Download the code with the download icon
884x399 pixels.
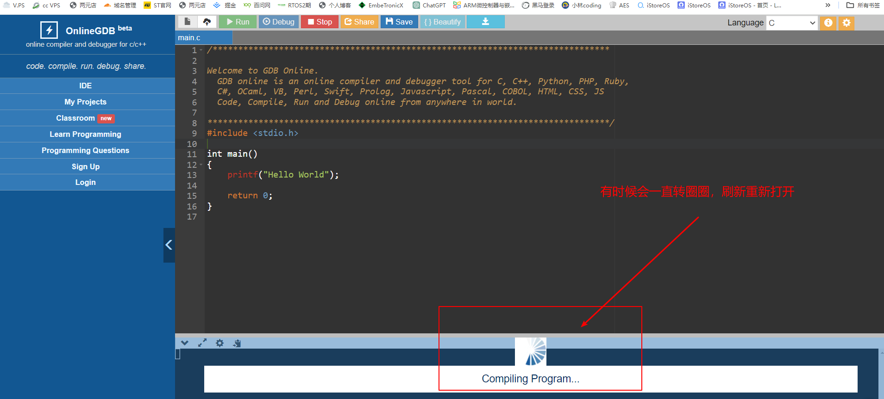pyautogui.click(x=485, y=22)
